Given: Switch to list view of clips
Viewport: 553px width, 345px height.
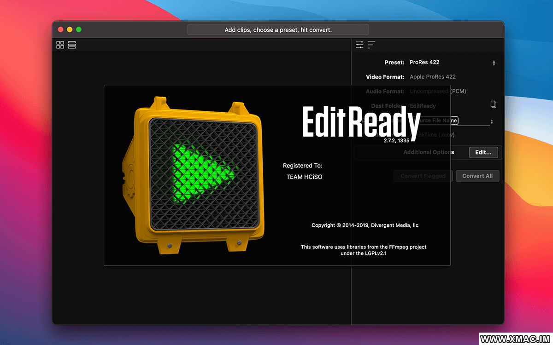Looking at the screenshot, I should tap(72, 45).
